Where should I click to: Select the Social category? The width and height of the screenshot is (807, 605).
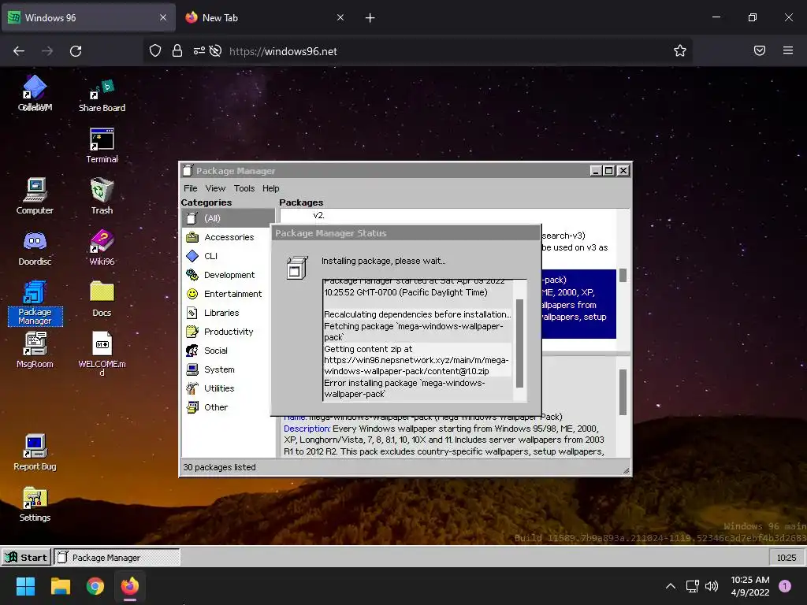[x=228, y=351]
